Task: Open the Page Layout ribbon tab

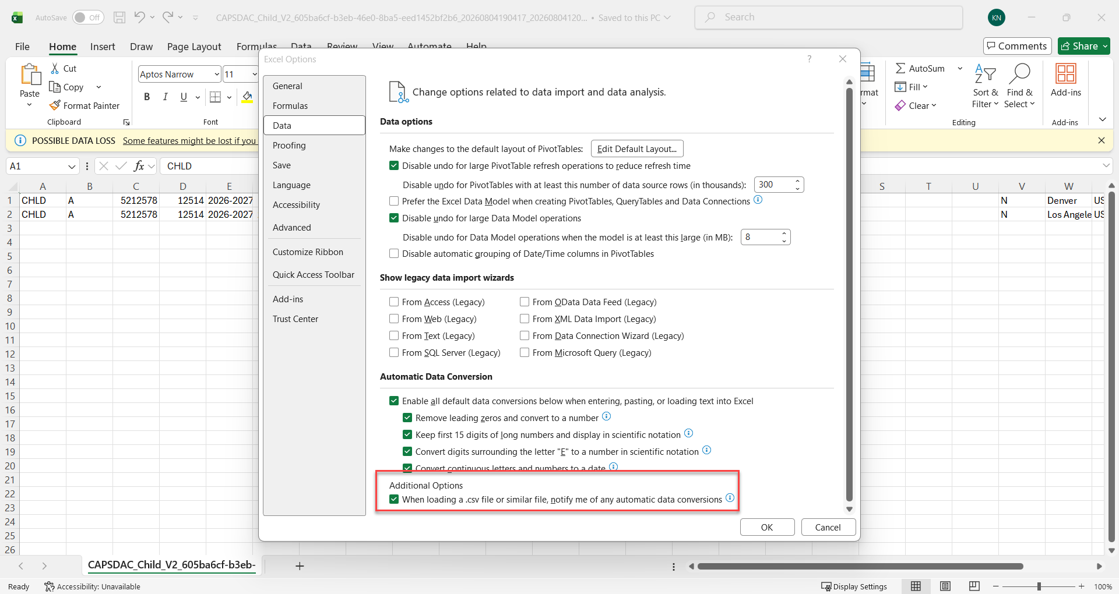Action: (194, 47)
